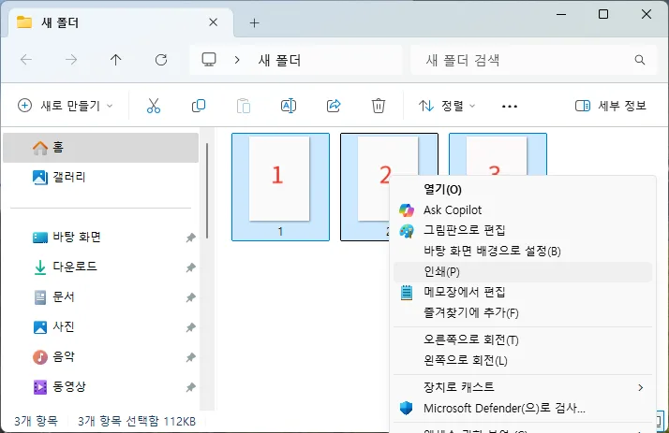Click the 3개 항목 선택함 112KB status text
669x433 pixels.
click(137, 421)
